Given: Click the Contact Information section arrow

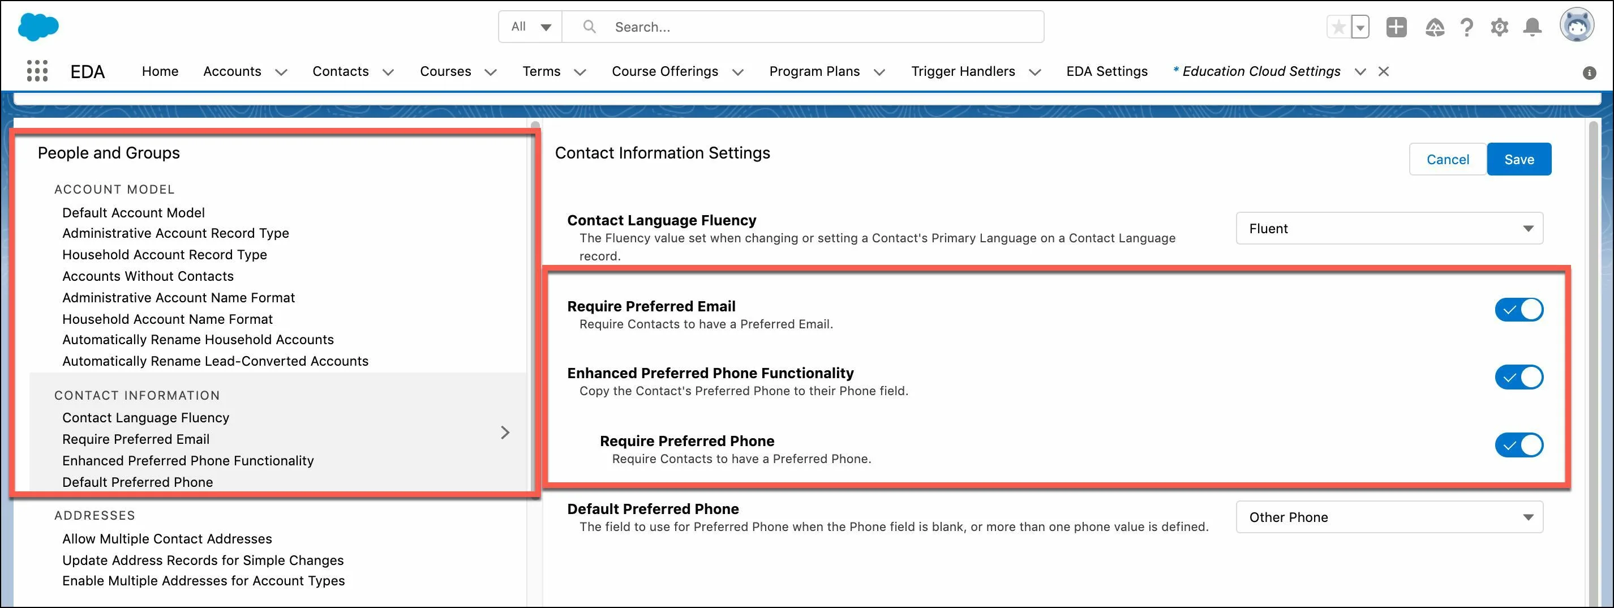Looking at the screenshot, I should [505, 433].
